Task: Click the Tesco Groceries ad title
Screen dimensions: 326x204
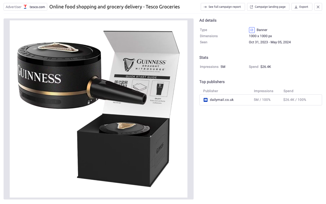Action: click(x=114, y=7)
